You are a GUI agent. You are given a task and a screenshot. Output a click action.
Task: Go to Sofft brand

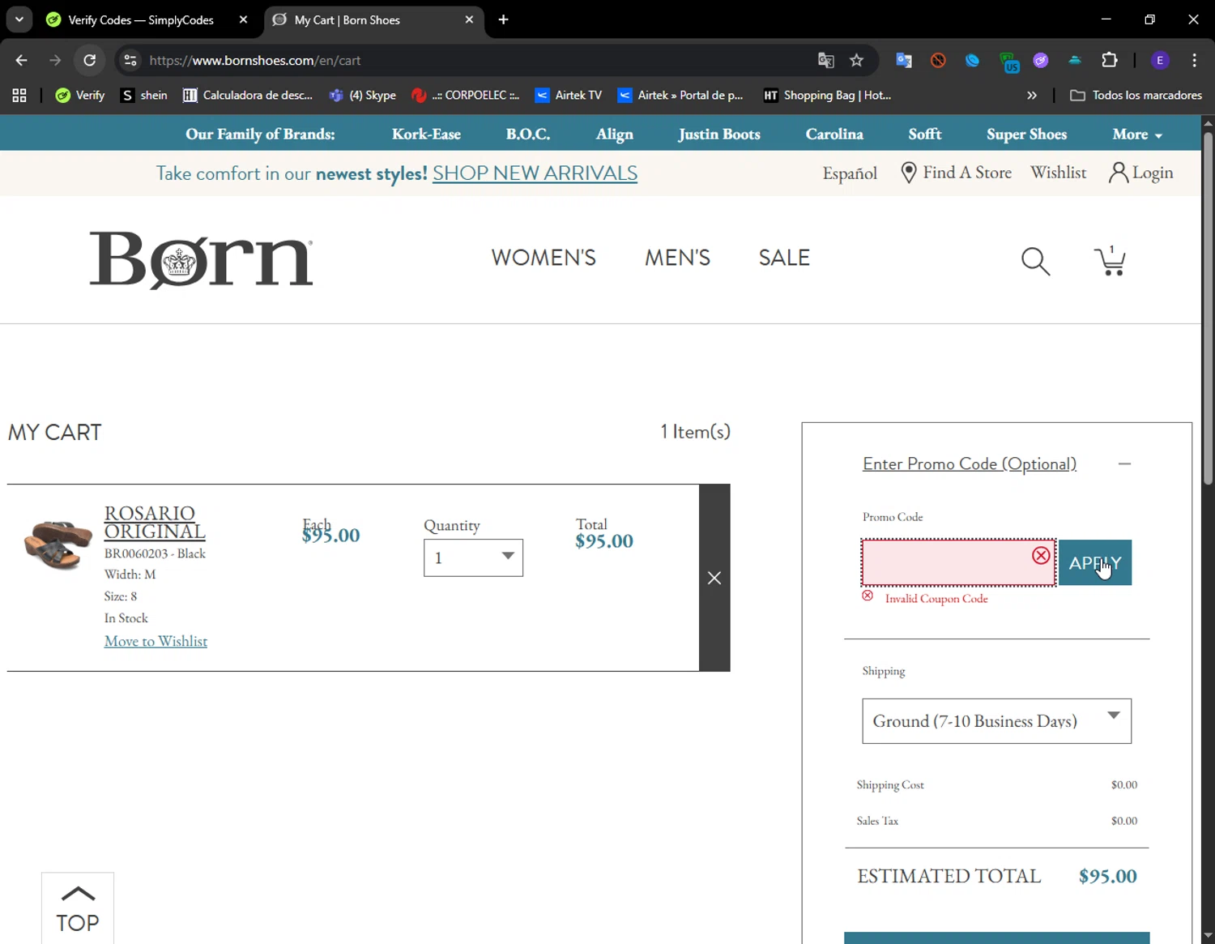pyautogui.click(x=925, y=135)
